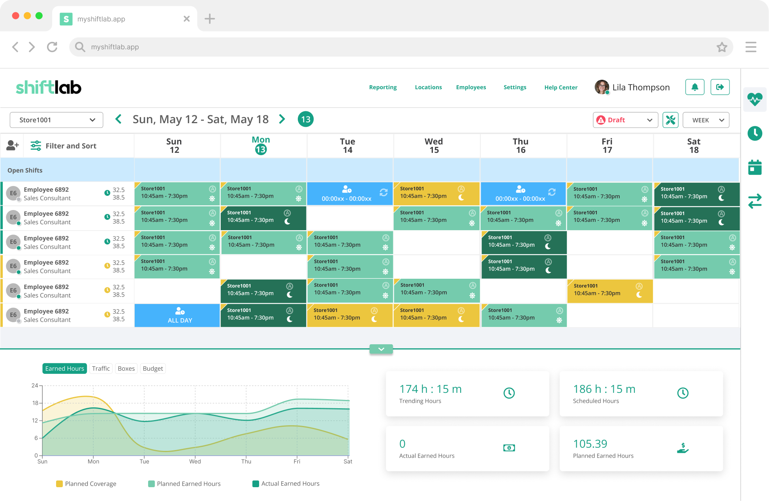This screenshot has height=501, width=769.
Task: Open the Store1001 location dropdown
Action: [56, 120]
